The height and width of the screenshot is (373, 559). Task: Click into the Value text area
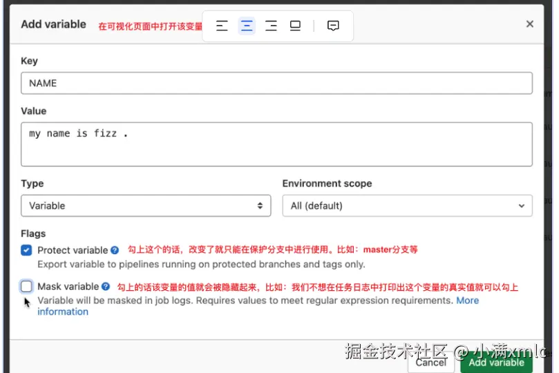coord(276,144)
